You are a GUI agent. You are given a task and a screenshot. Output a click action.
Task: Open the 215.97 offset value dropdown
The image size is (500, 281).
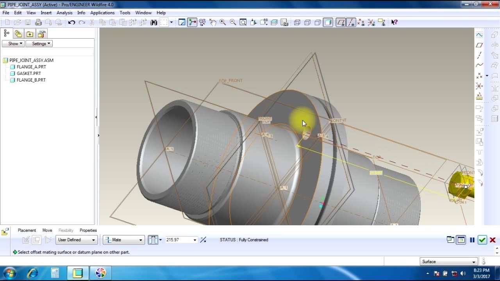click(x=195, y=240)
